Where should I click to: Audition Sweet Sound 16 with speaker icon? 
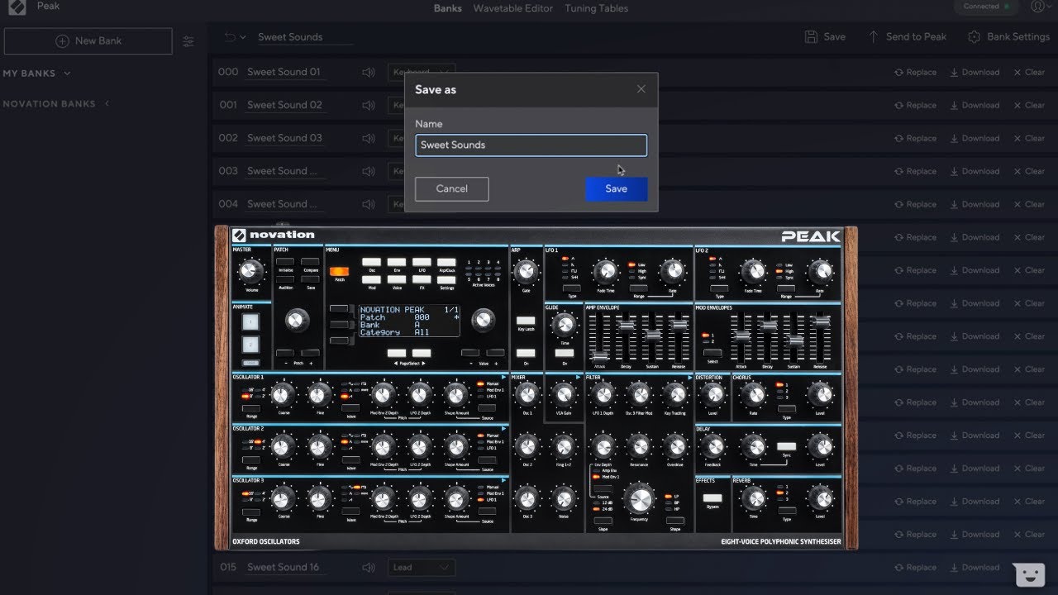pyautogui.click(x=369, y=568)
